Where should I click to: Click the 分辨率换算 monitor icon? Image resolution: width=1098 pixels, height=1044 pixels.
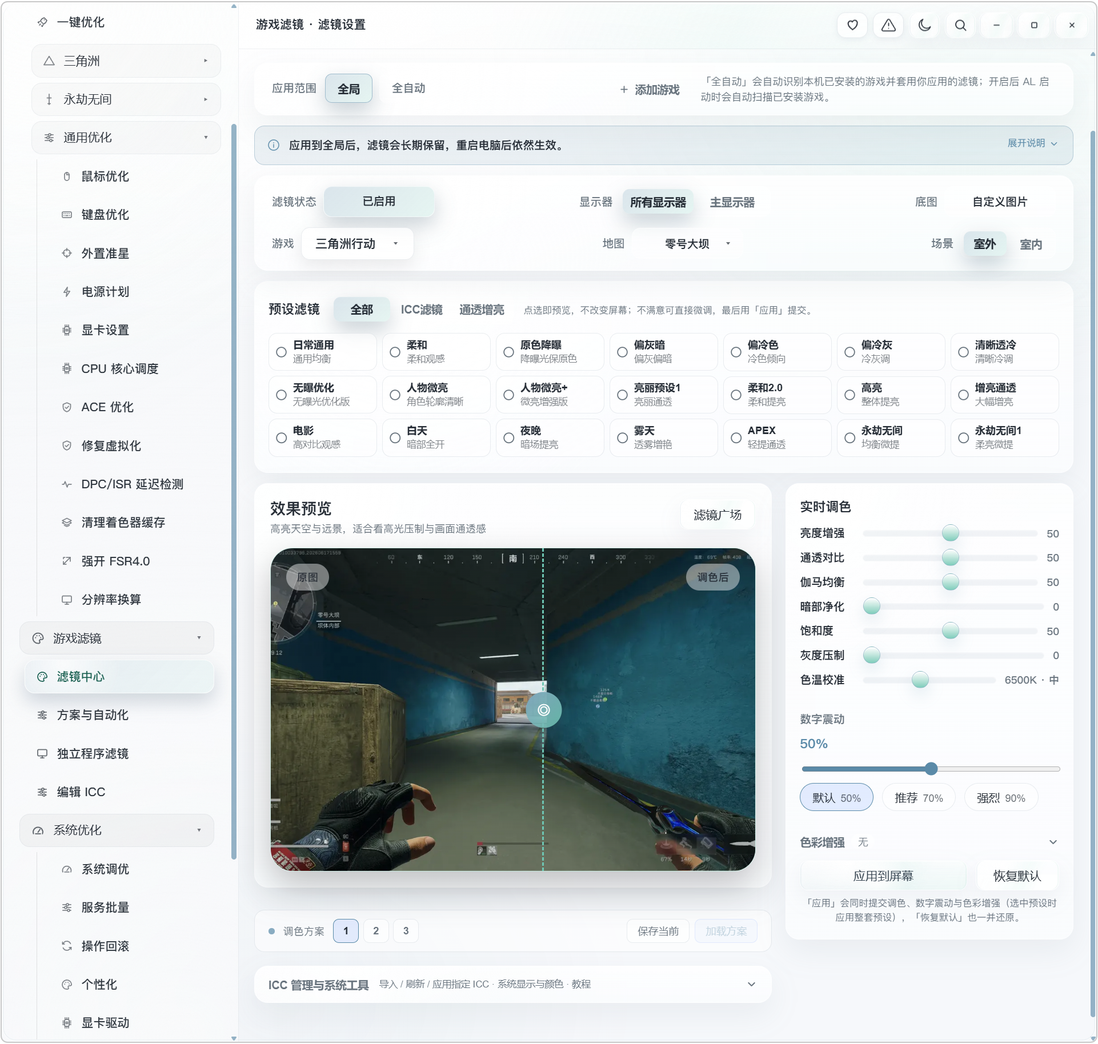pos(67,600)
